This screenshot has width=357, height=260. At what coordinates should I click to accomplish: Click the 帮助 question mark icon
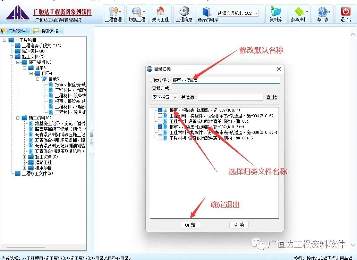(322, 11)
